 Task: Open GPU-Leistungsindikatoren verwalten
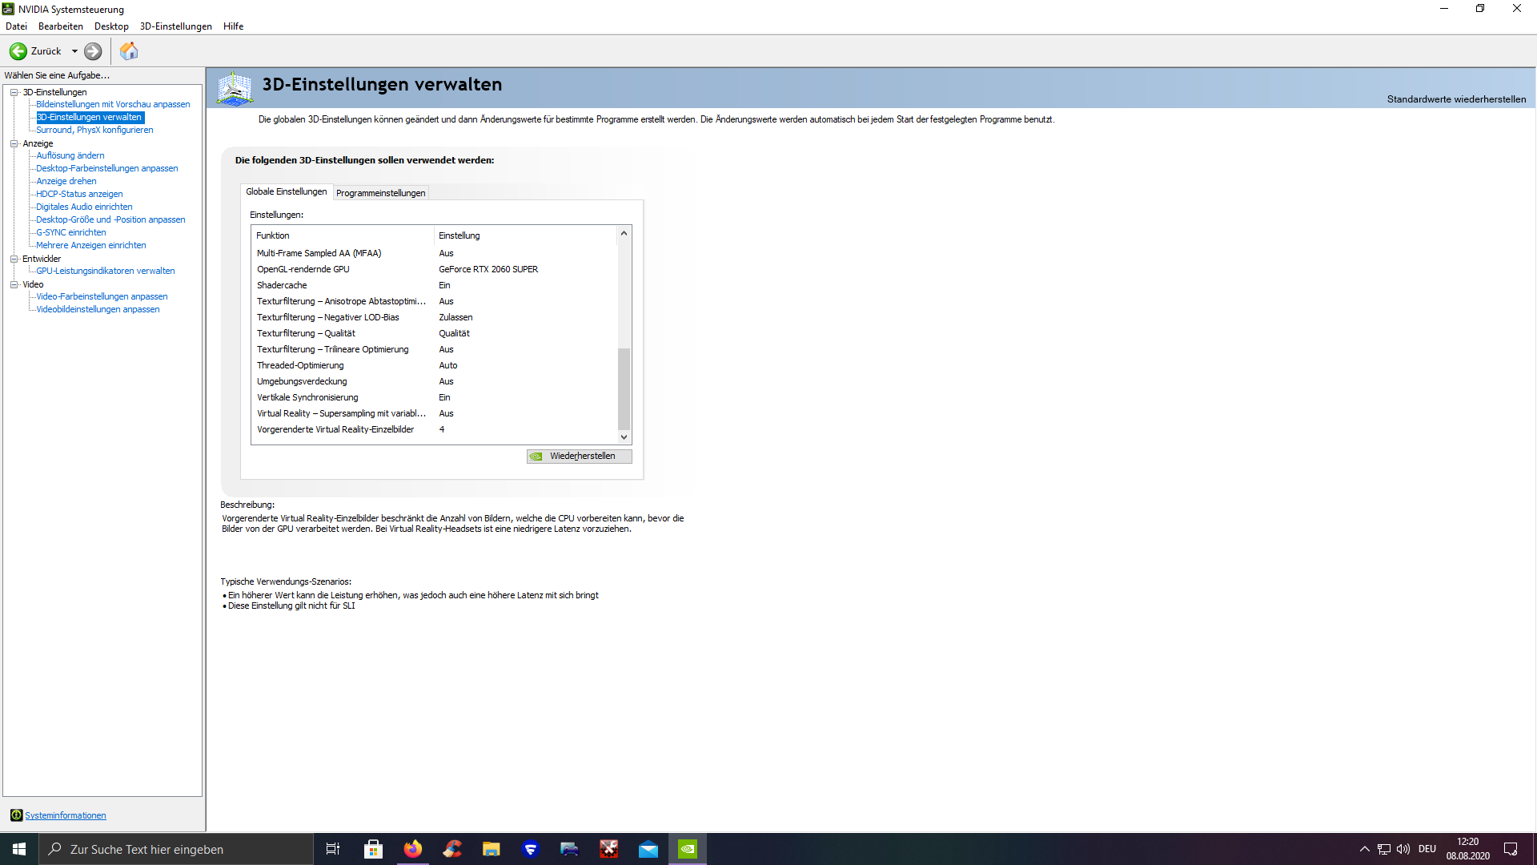point(106,271)
